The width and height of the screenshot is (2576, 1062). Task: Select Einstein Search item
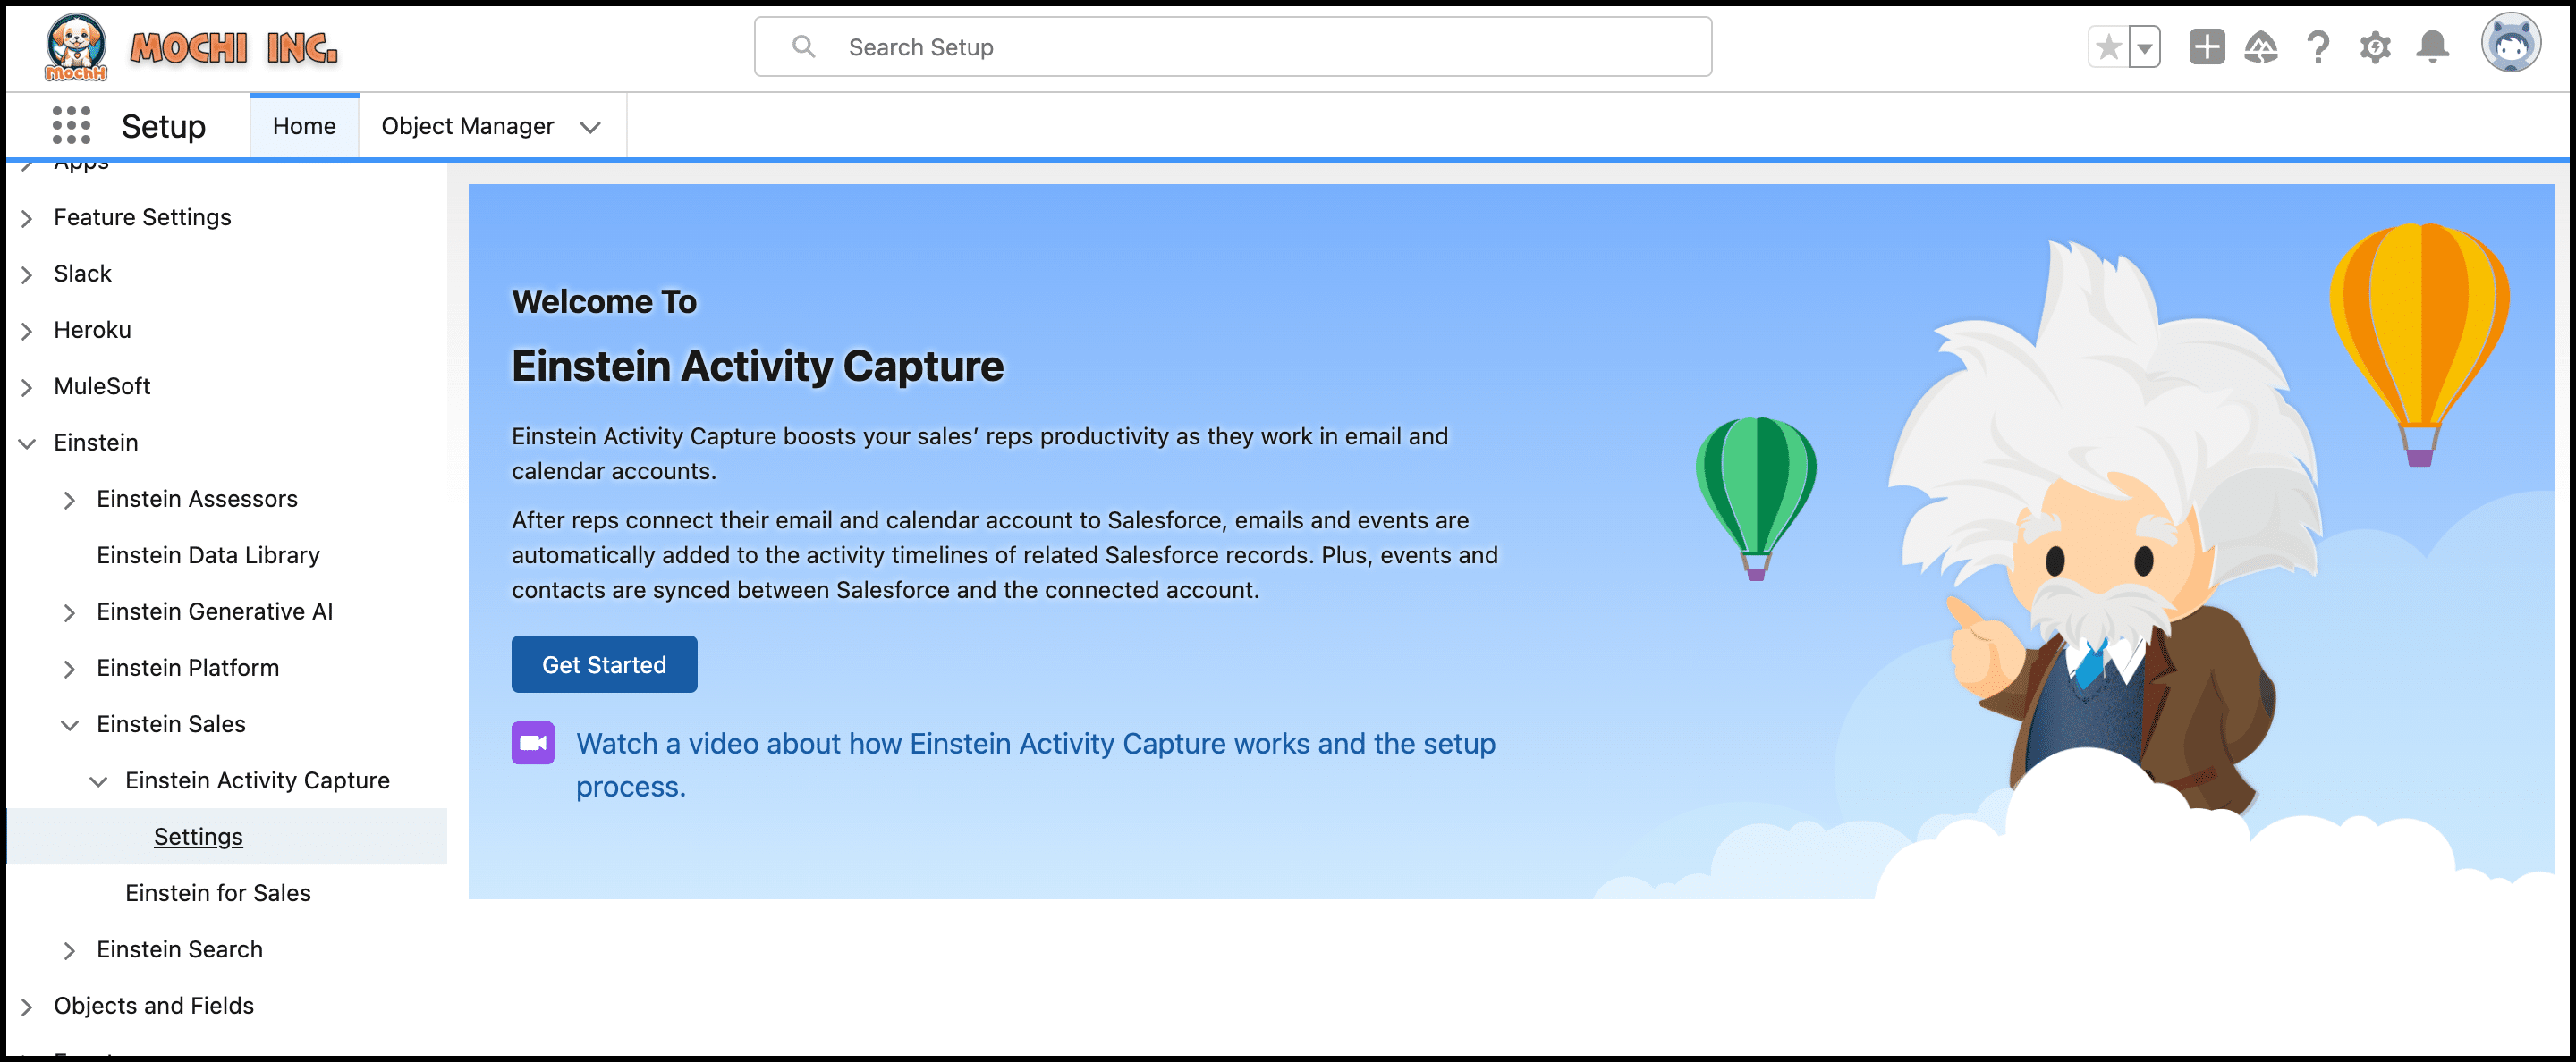(180, 948)
